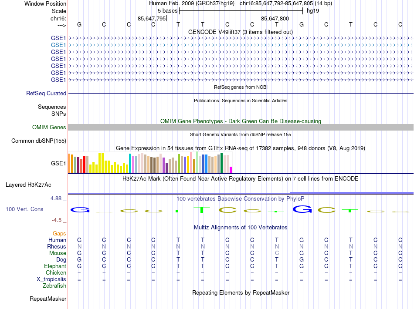Viewport: 414px width, 309px height.
Task: Open 'RefSeq Curated' track label
Action: (x=46, y=93)
